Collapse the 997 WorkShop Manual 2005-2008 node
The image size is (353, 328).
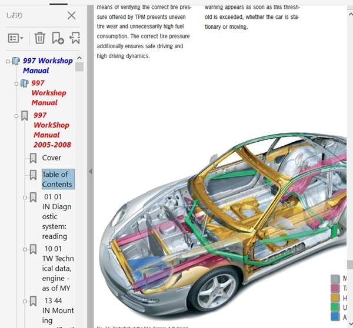pos(16,116)
